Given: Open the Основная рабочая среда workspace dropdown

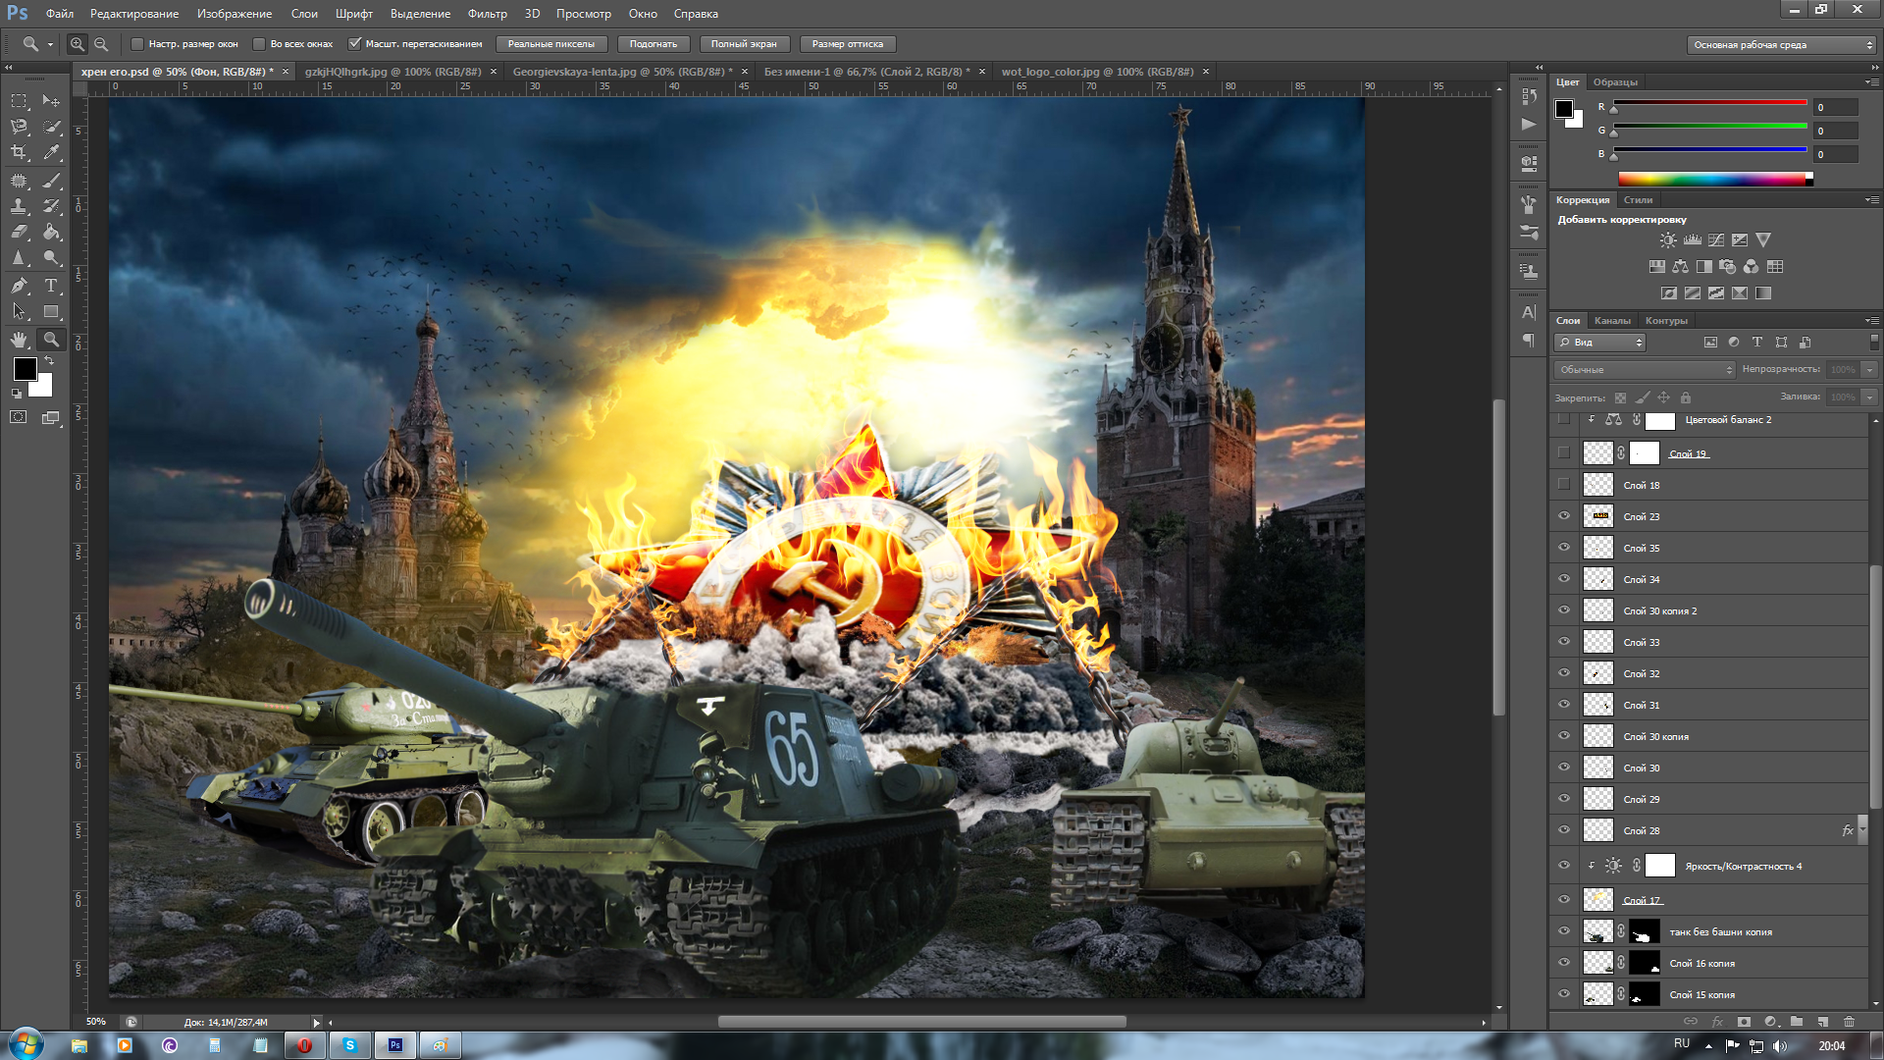Looking at the screenshot, I should tap(1782, 45).
